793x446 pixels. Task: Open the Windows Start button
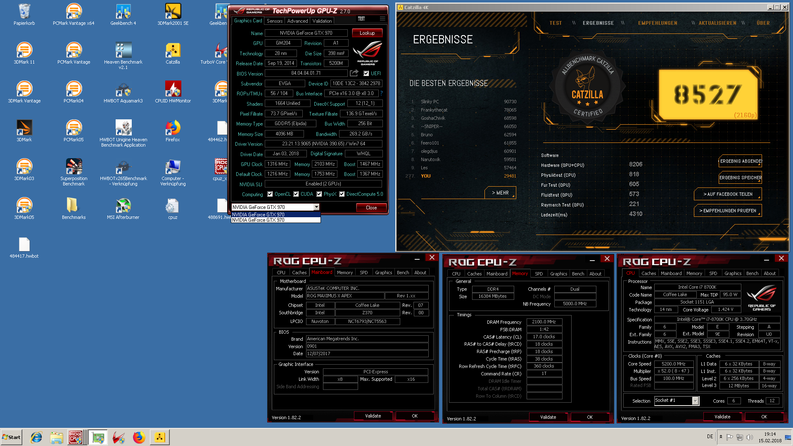11,437
